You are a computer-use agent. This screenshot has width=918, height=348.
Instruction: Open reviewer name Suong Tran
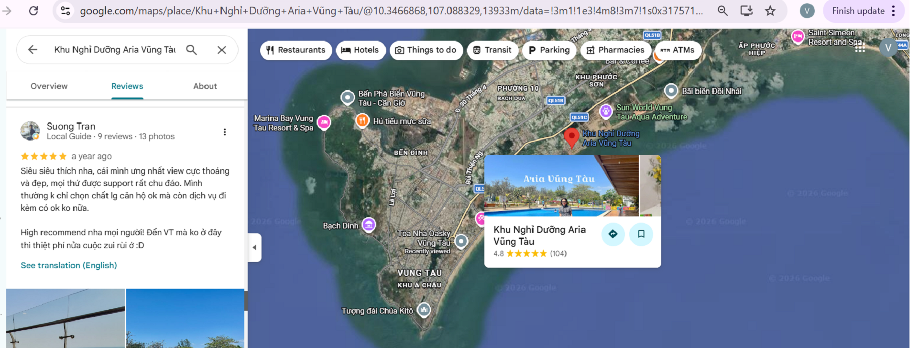[x=71, y=126]
